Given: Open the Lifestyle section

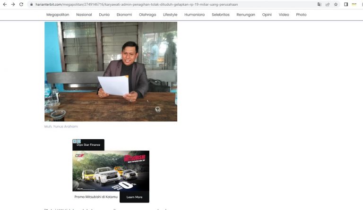Looking at the screenshot, I should tap(170, 15).
